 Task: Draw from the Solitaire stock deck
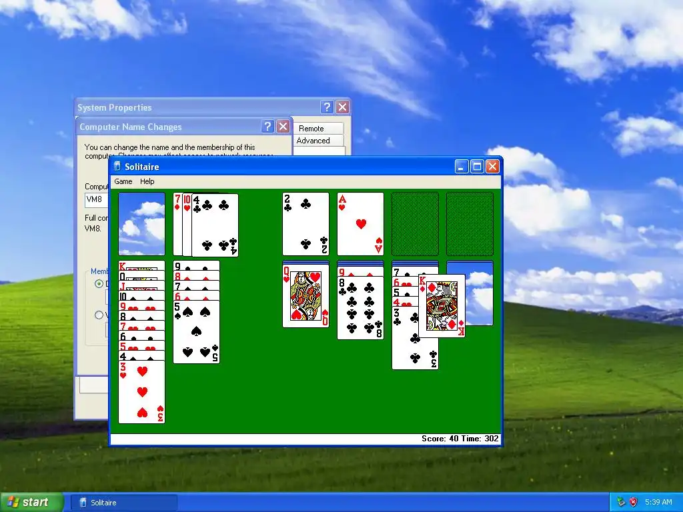click(x=141, y=224)
